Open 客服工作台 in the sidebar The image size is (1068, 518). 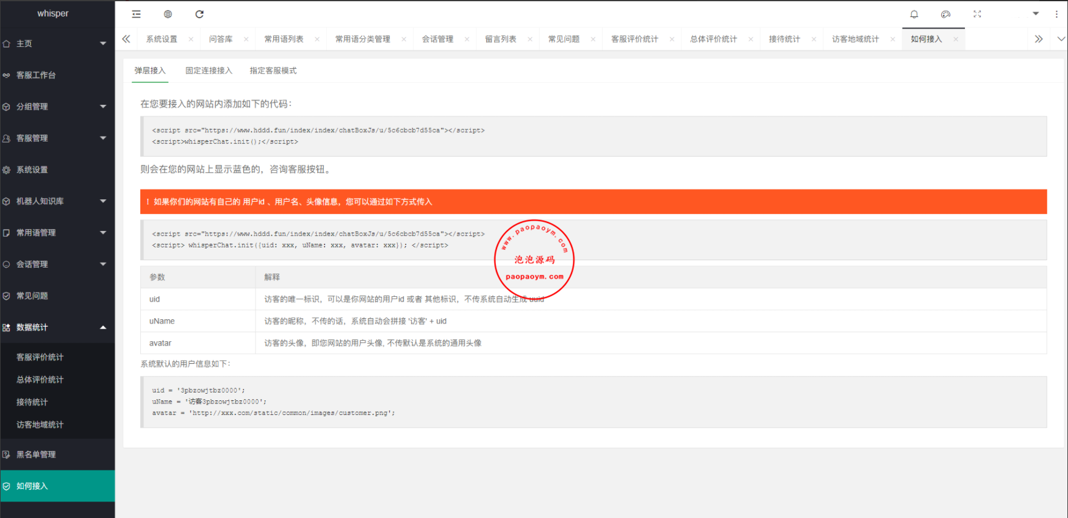(37, 75)
